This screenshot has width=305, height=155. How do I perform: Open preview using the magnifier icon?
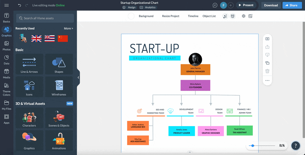(250, 16)
